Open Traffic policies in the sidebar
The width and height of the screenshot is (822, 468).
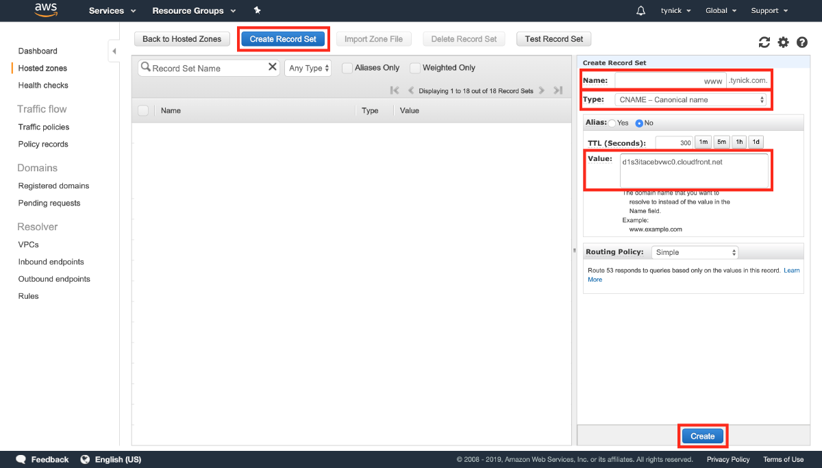pos(44,127)
